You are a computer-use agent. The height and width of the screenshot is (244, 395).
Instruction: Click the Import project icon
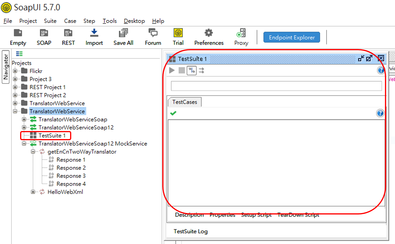click(x=94, y=33)
